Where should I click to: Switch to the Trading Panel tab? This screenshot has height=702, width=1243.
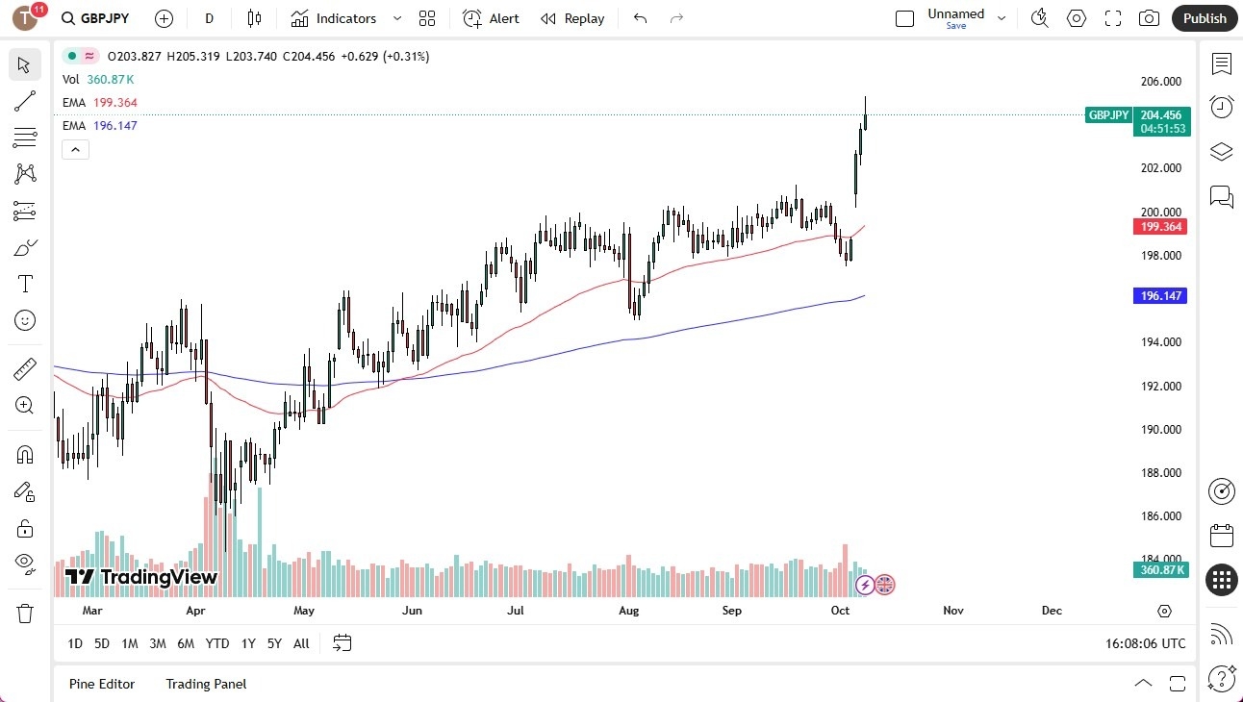tap(205, 684)
